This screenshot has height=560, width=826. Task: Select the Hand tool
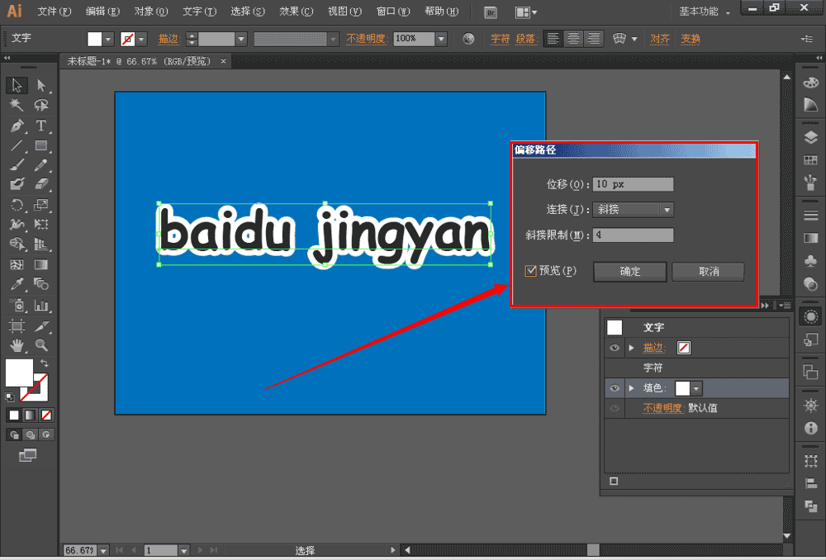click(x=17, y=345)
